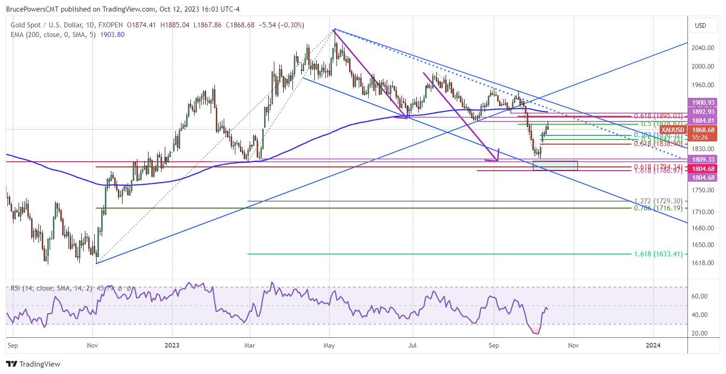Click the RSI value 45.79
The width and height of the screenshot is (726, 374).
coord(104,288)
